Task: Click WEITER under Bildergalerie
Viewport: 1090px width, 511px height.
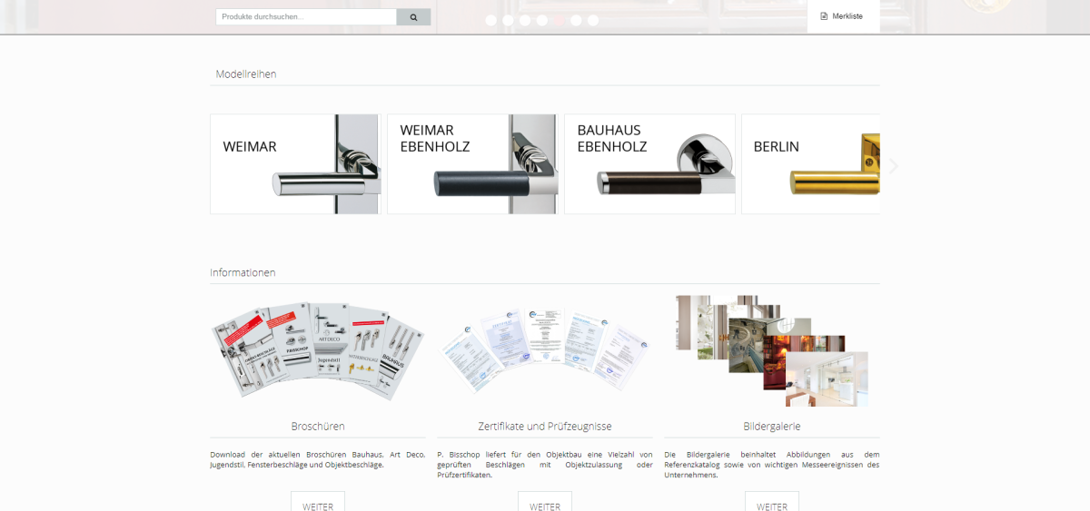Action: 772,502
